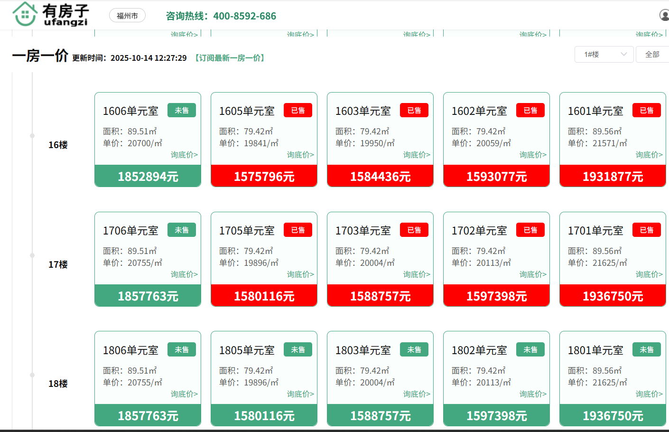
Task: Open the user profile avatar icon
Action: click(x=664, y=15)
